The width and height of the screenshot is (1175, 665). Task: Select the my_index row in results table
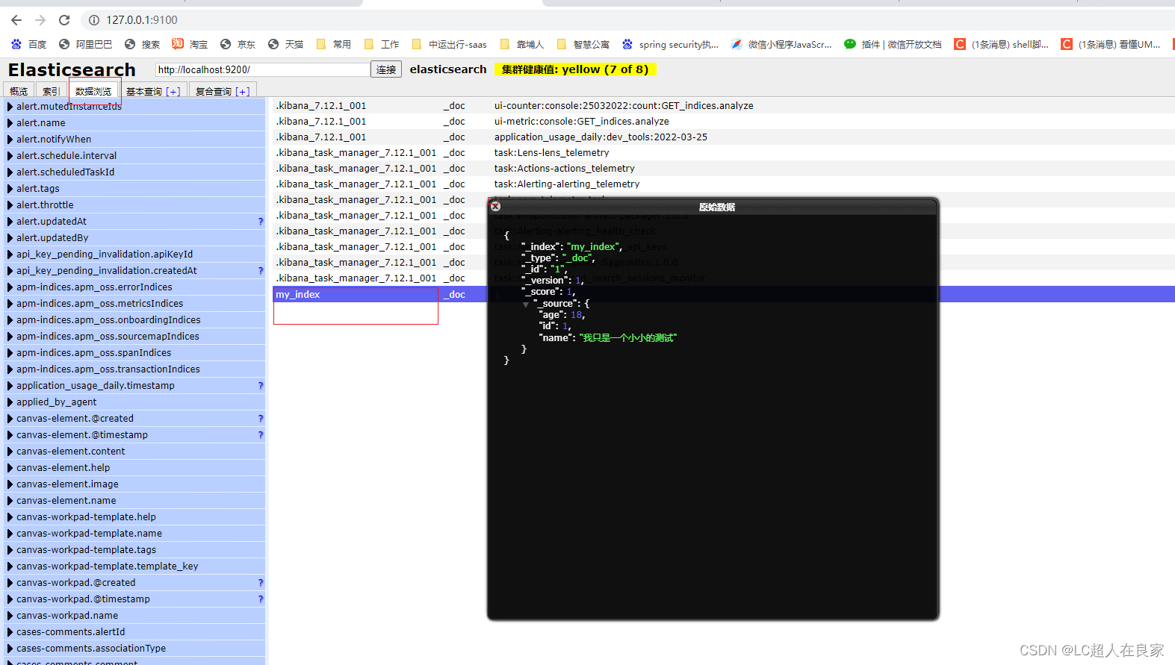point(723,294)
